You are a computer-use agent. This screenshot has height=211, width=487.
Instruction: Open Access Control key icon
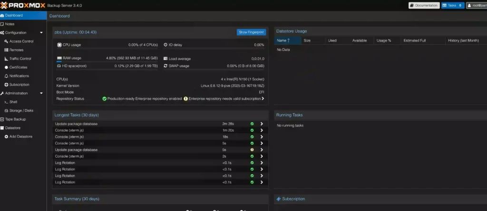pos(6,41)
